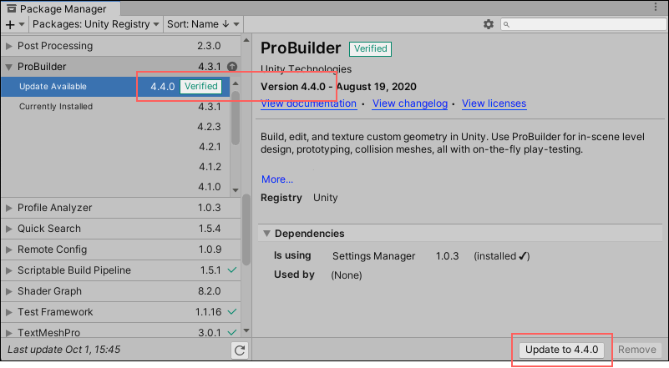Click the Update to 4.4.0 button
This screenshot has height=368, width=669.
click(562, 350)
